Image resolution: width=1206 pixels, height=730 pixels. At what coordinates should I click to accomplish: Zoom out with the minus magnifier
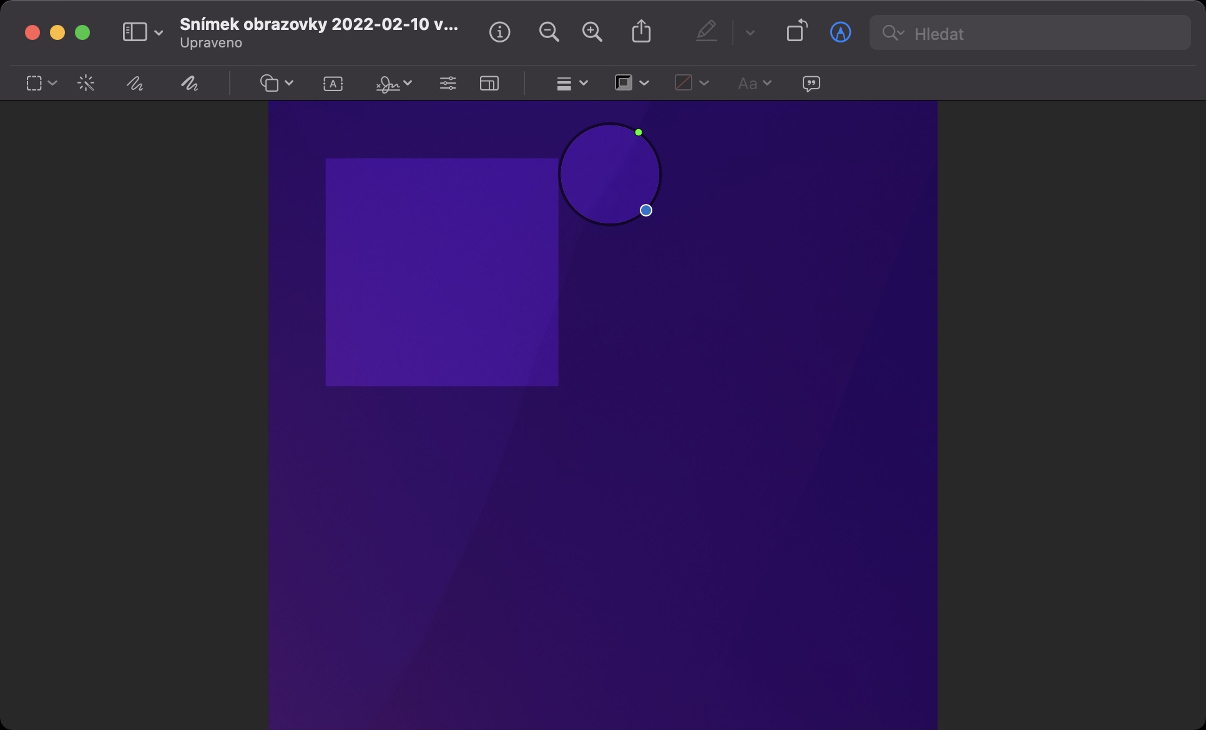[x=549, y=32]
